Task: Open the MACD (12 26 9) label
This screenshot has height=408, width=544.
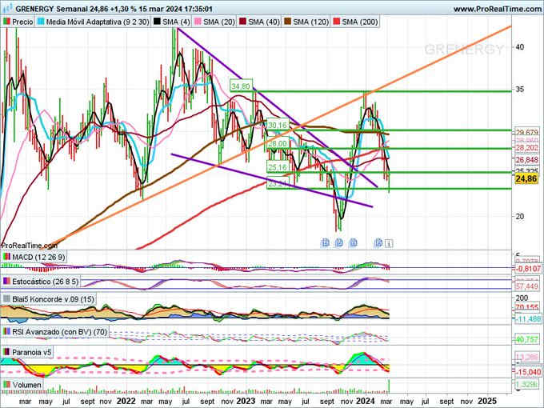Action: [x=38, y=258]
